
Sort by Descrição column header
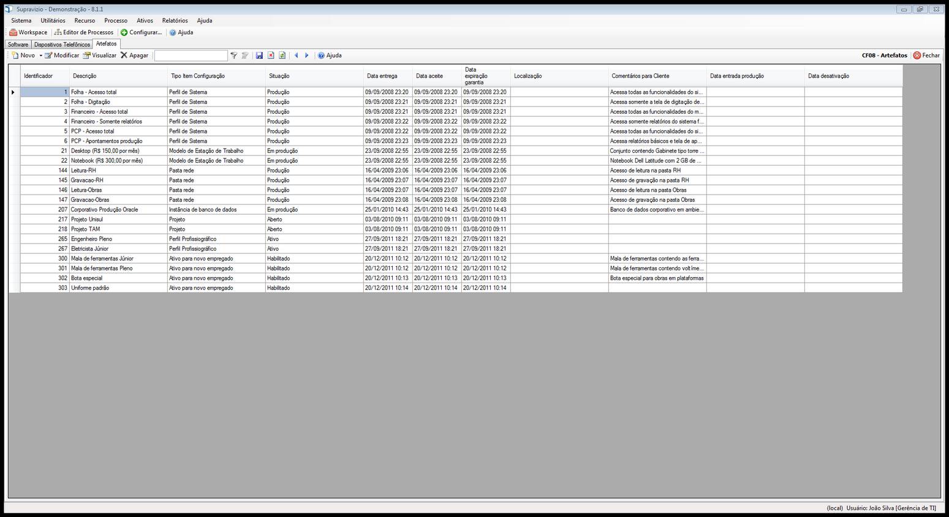[118, 76]
